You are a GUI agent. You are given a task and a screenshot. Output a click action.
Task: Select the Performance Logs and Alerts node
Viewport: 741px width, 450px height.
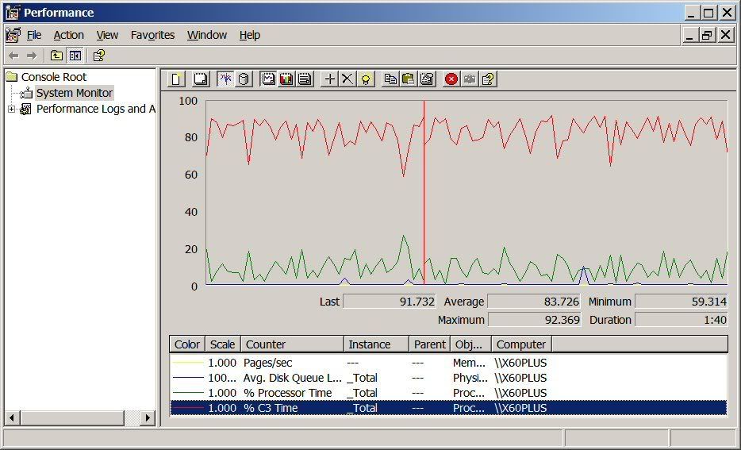(x=96, y=109)
